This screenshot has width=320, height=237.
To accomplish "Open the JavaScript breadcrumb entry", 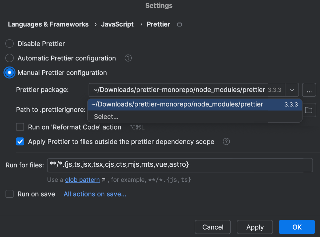I will click(x=117, y=24).
